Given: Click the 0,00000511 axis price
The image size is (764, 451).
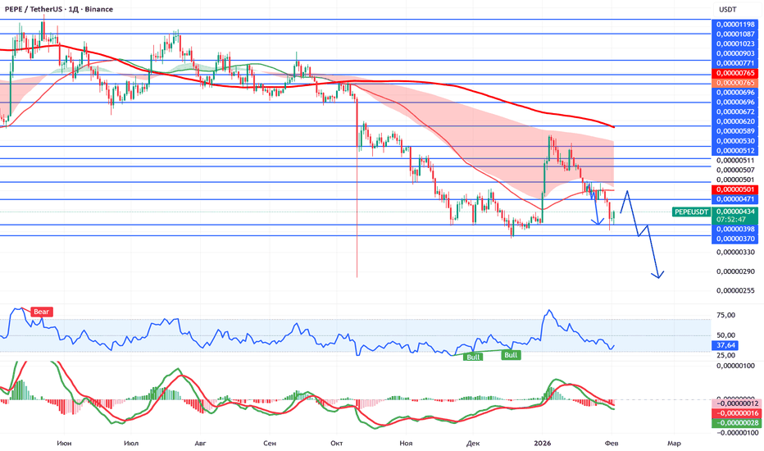Looking at the screenshot, I should point(736,161).
